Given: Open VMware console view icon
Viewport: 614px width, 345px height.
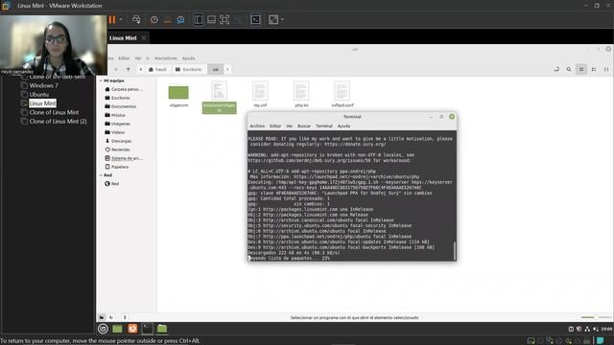Looking at the screenshot, I should tap(255, 19).
